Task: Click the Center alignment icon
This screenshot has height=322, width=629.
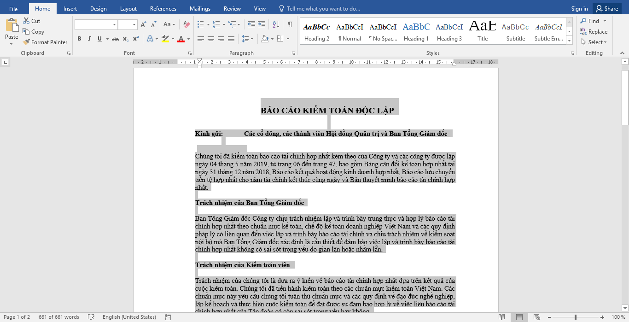Action: tap(211, 39)
